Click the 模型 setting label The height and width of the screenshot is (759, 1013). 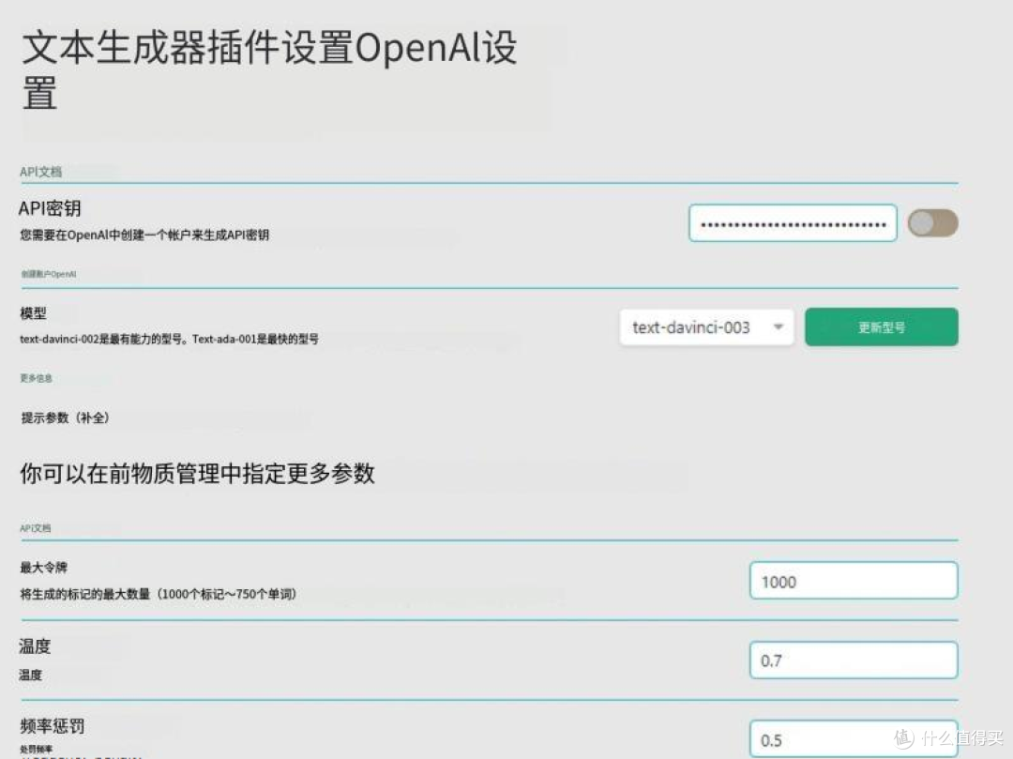tap(33, 313)
